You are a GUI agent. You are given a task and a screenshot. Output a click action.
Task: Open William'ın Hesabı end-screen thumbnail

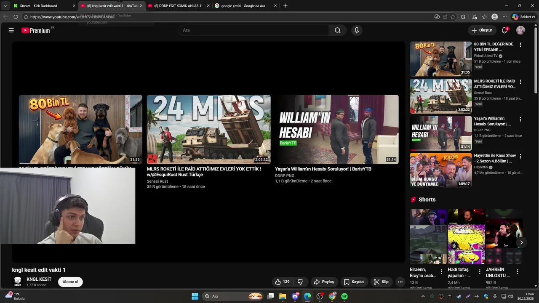[337, 129]
